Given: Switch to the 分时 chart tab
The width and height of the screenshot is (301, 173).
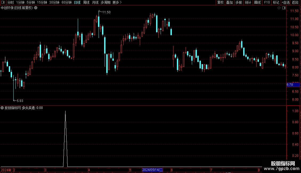Looking at the screenshot, I should [11, 2].
